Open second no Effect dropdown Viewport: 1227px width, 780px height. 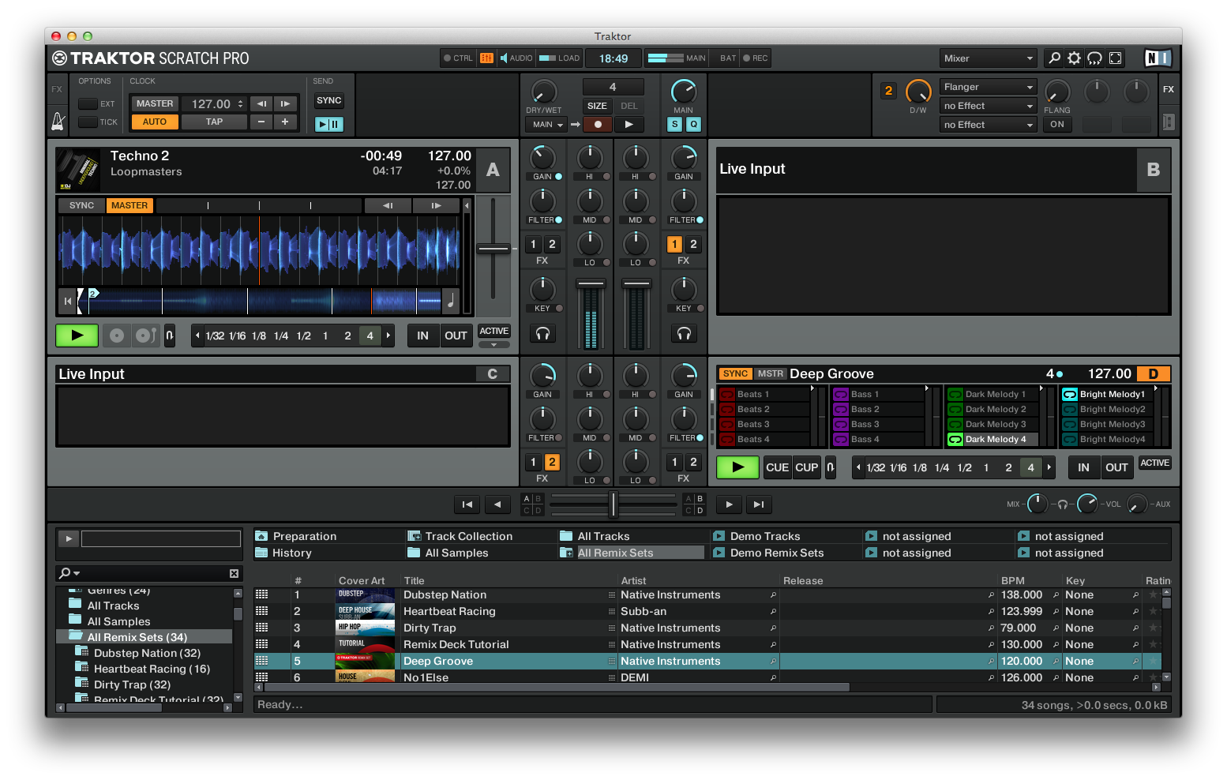click(988, 106)
